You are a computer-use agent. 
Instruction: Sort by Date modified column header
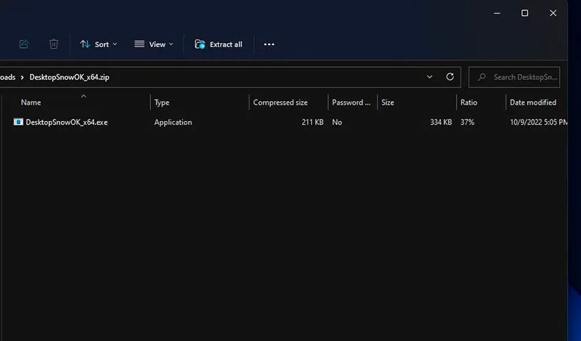point(533,103)
